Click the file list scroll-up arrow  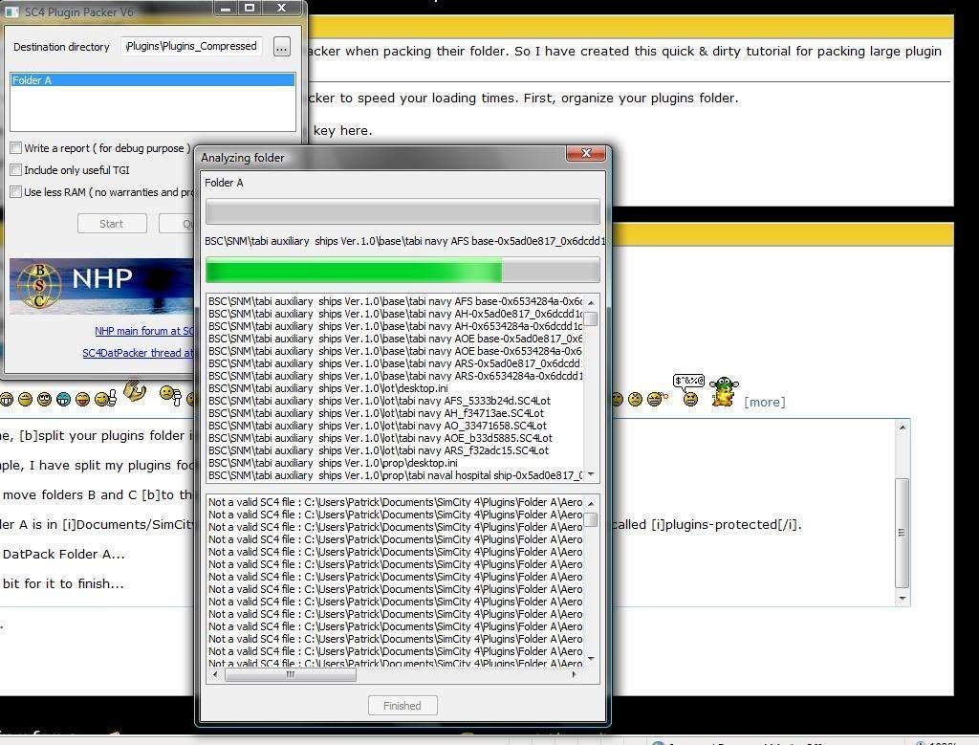pyautogui.click(x=591, y=302)
